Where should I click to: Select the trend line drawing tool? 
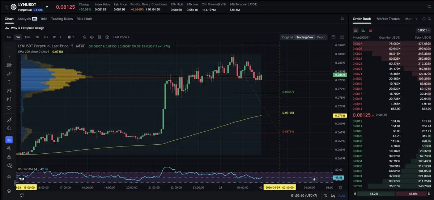coord(9,56)
